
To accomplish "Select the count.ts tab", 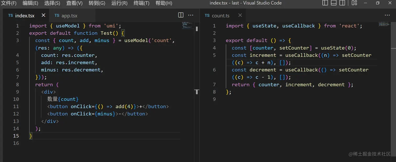I will 220,16.
